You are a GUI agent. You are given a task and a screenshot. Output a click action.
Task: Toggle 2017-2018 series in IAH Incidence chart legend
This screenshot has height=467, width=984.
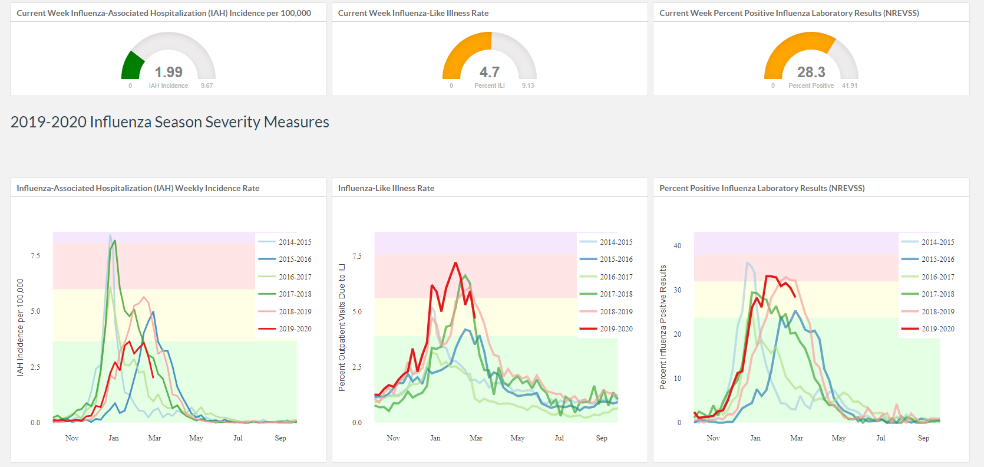click(x=285, y=294)
